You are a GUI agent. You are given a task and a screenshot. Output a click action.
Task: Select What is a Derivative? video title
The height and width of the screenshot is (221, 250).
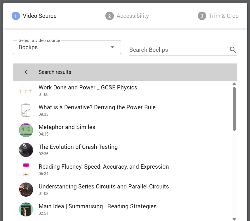(97, 107)
